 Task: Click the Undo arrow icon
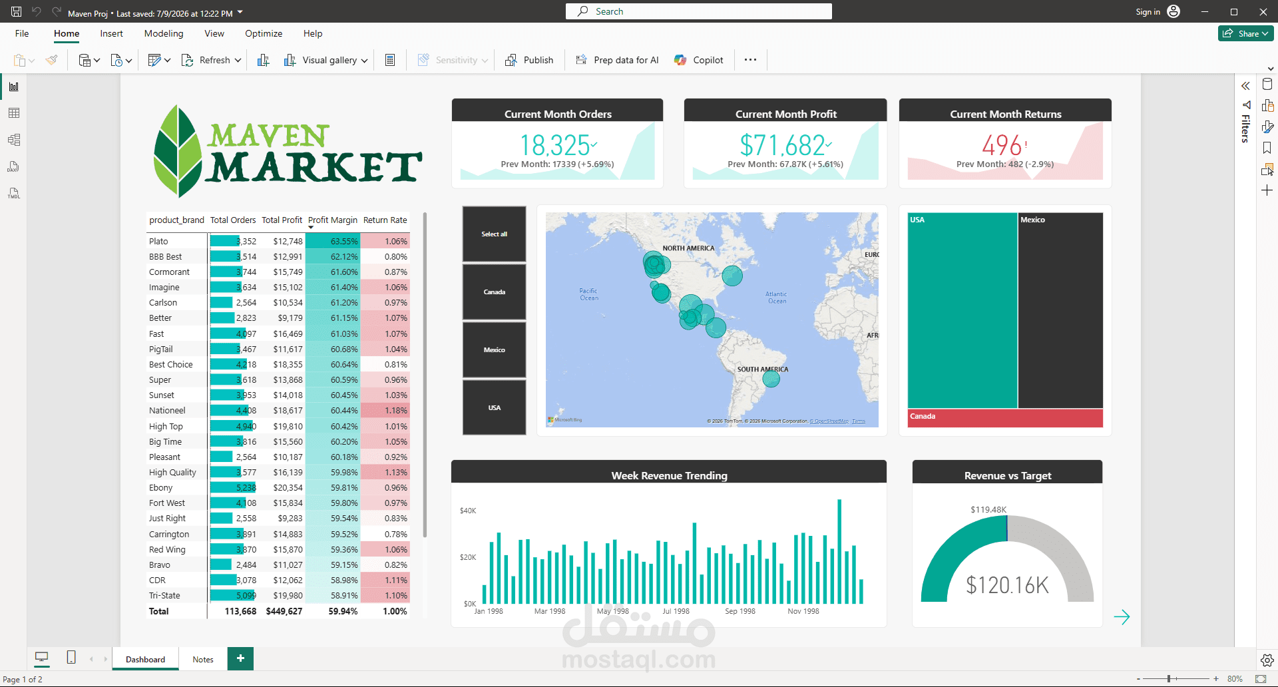click(x=37, y=11)
